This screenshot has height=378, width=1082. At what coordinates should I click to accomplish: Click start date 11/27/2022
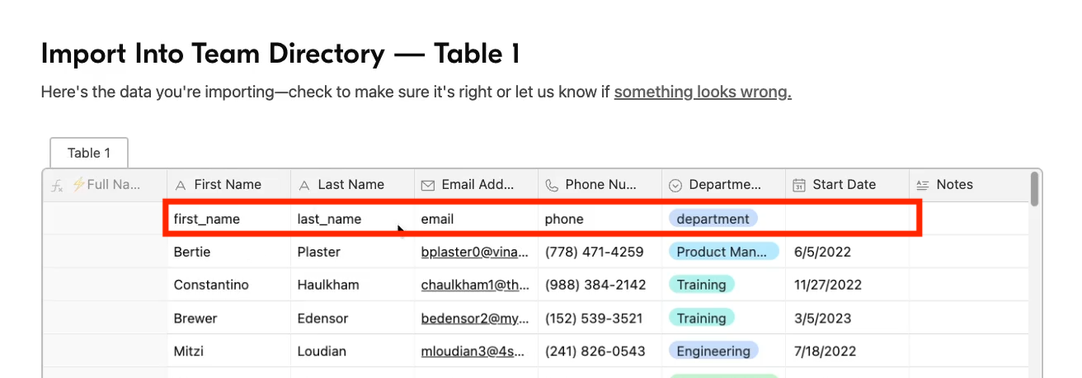pos(827,285)
